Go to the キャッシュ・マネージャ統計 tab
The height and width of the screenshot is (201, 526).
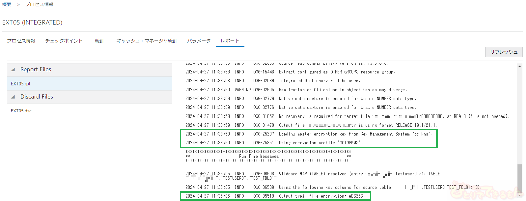[147, 41]
